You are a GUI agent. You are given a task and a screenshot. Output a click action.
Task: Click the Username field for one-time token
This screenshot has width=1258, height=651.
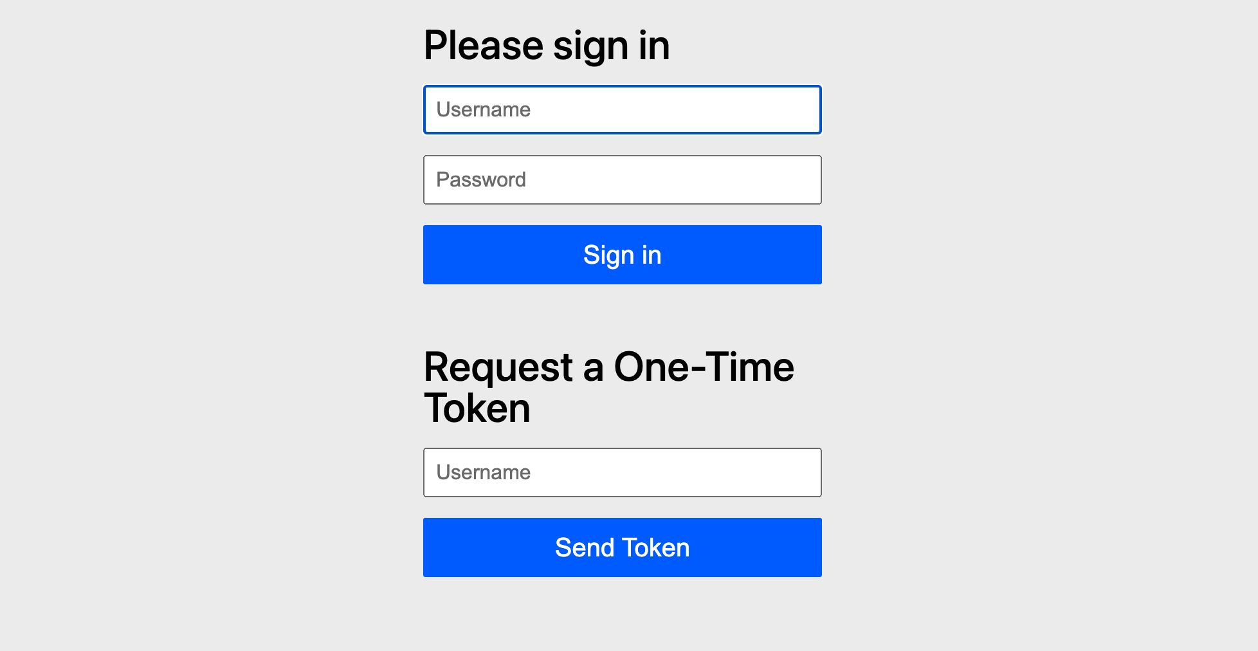pos(622,473)
